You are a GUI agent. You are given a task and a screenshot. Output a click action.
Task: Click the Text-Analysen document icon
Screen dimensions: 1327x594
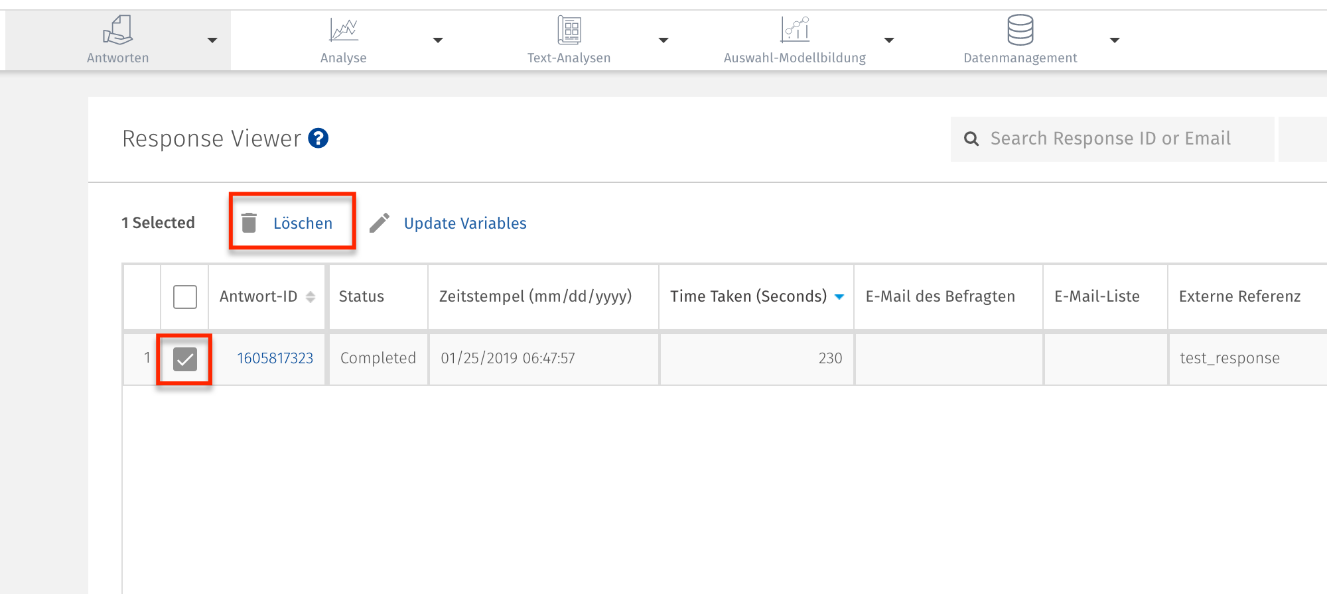[569, 30]
